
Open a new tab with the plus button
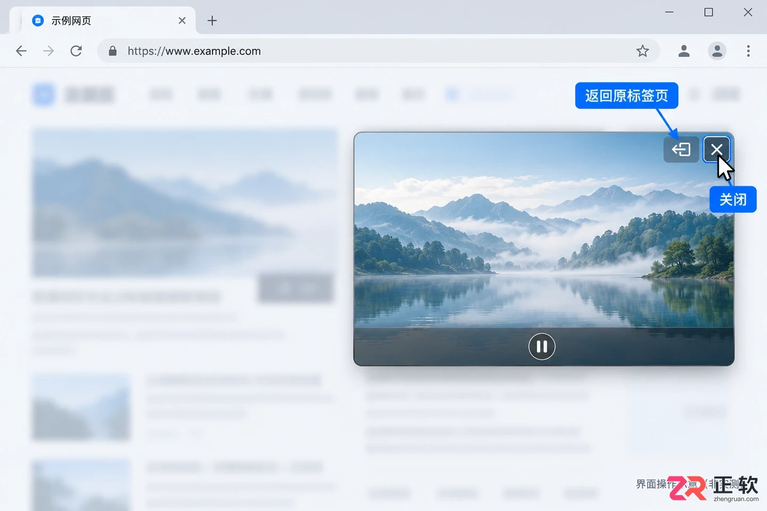[212, 21]
